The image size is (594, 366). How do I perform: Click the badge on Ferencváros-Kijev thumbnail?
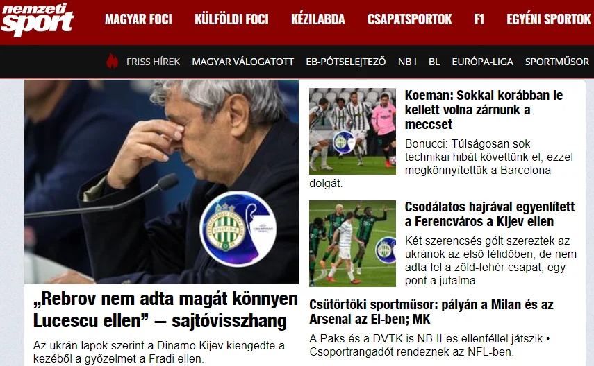(x=386, y=250)
